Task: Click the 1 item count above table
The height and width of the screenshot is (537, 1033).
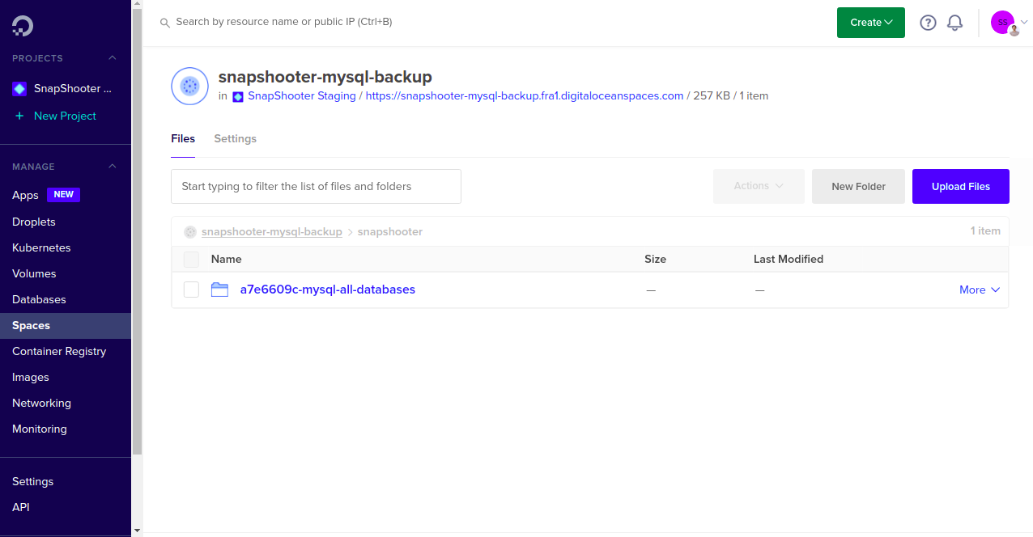Action: (x=985, y=230)
